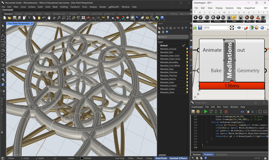
Task: Enable Ortho mode in status bar
Action: 131,158
